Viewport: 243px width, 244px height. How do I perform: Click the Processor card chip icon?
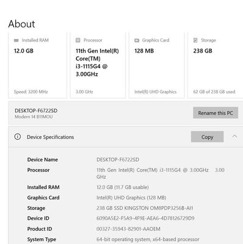78,40
